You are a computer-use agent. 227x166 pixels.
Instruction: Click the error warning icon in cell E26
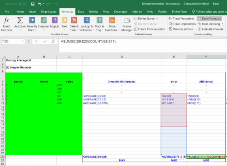(181, 157)
